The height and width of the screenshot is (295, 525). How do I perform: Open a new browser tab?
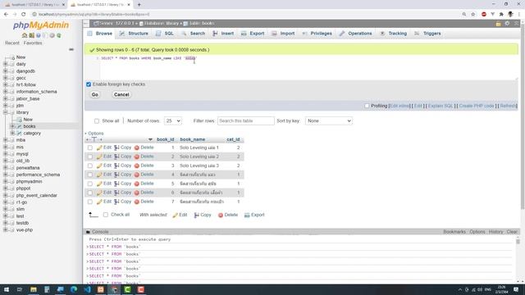tap(139, 5)
